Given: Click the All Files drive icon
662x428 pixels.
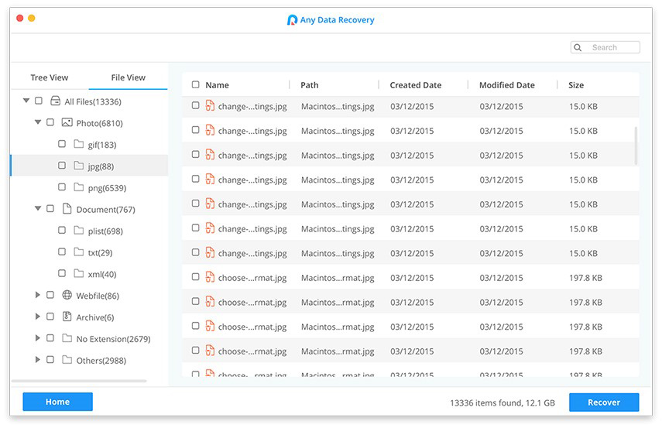Looking at the screenshot, I should pos(55,101).
